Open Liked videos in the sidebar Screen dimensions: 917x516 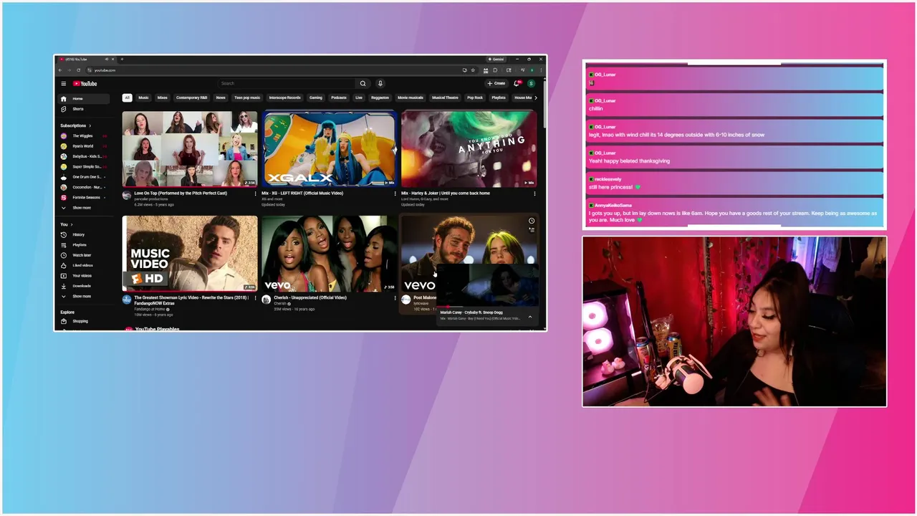[x=82, y=265]
